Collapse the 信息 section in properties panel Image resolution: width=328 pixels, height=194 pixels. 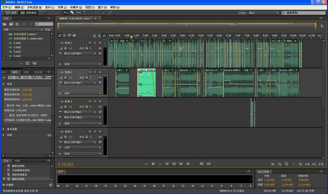[x=4, y=84]
